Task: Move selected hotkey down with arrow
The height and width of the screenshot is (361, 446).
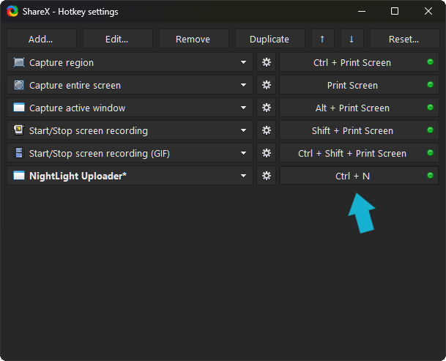Action: tap(351, 40)
